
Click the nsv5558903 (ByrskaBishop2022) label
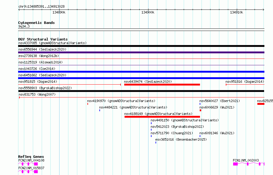(x=45, y=88)
